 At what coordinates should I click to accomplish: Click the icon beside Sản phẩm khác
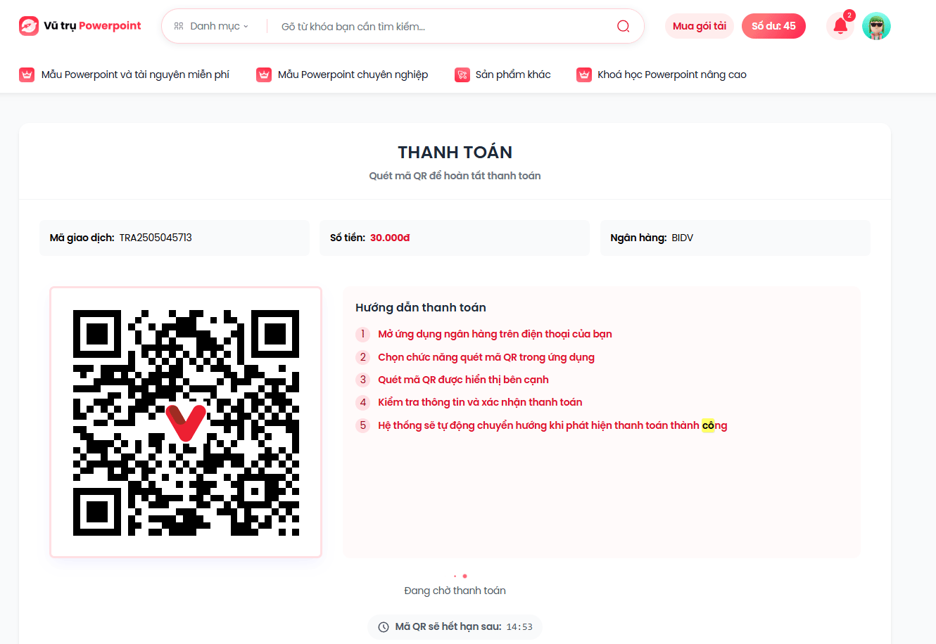pyautogui.click(x=462, y=75)
